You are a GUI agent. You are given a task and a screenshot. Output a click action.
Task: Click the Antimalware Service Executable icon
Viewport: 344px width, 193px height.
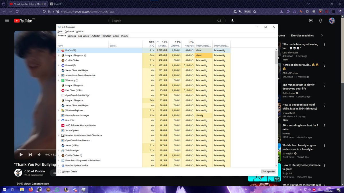coord(63,75)
